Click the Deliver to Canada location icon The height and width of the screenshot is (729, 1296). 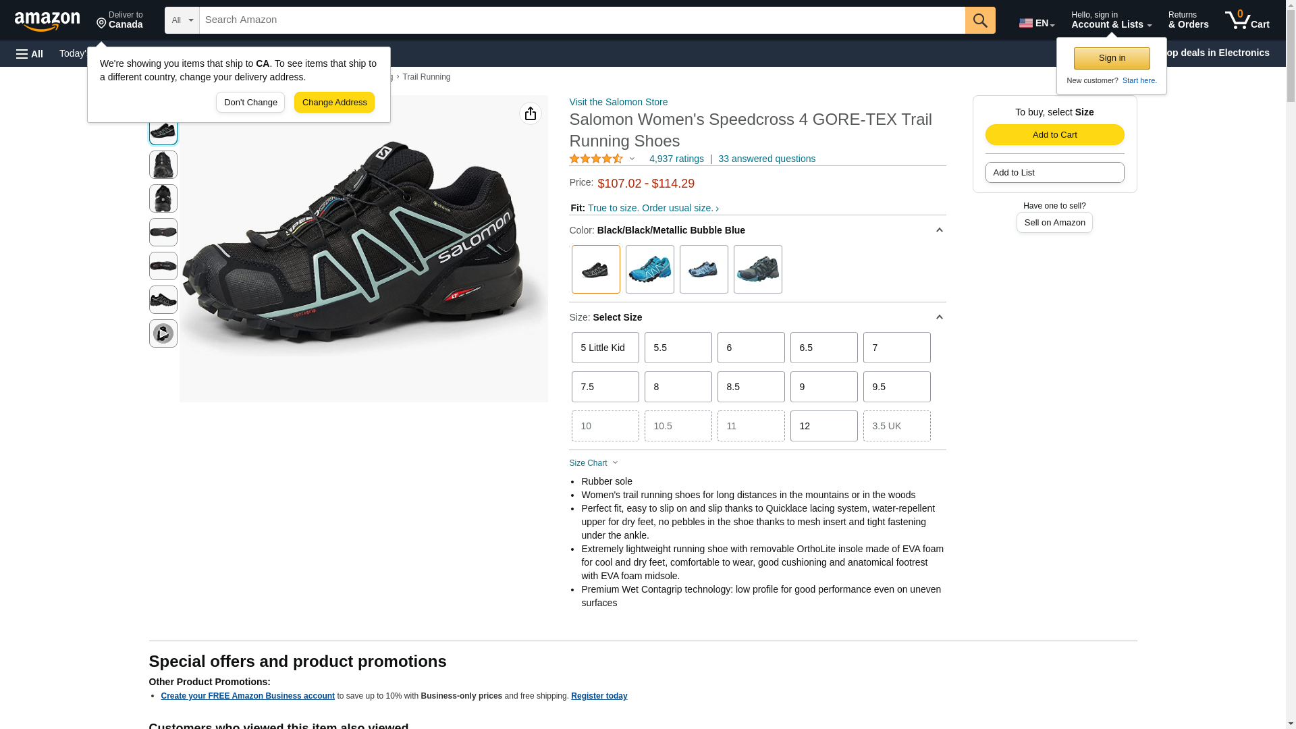[x=101, y=24]
